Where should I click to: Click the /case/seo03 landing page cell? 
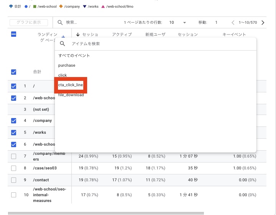tap(45, 168)
